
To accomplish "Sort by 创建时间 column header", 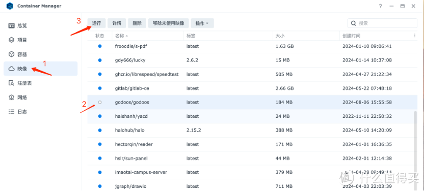I will [x=376, y=36].
